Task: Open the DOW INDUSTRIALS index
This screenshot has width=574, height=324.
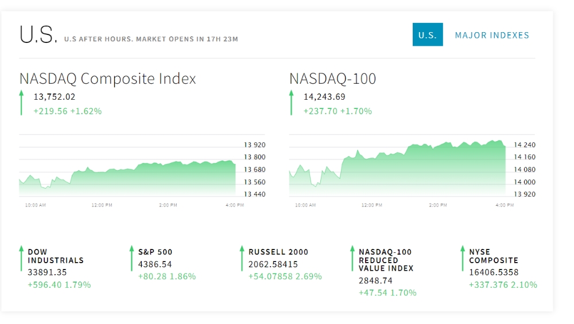Action: pos(56,256)
